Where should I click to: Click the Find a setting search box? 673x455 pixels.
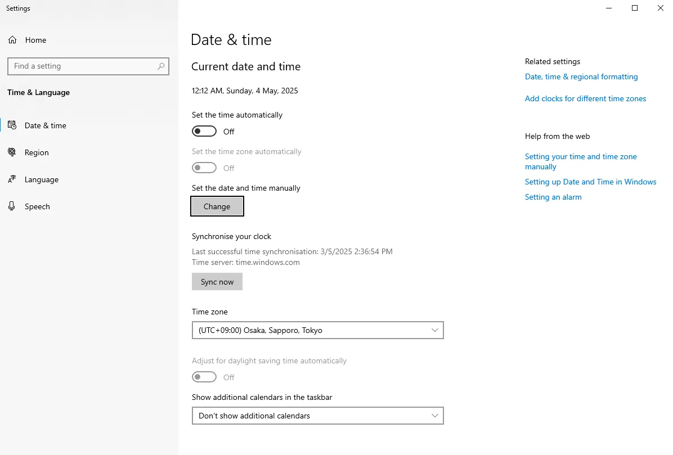88,66
